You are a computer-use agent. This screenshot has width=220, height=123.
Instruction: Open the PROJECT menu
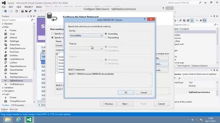pos(29,7)
